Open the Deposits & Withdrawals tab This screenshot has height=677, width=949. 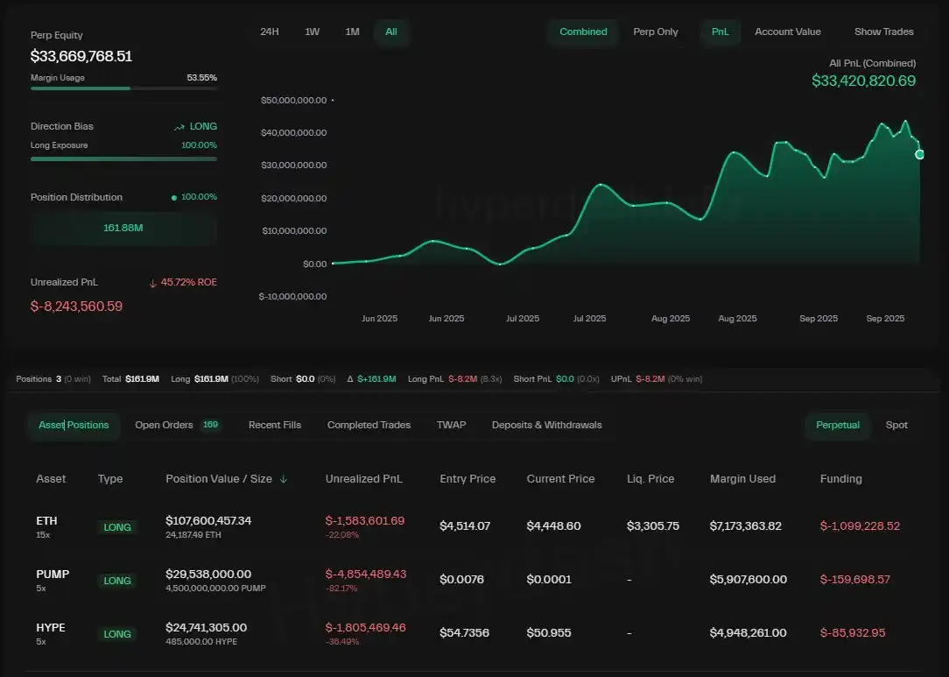tap(546, 425)
